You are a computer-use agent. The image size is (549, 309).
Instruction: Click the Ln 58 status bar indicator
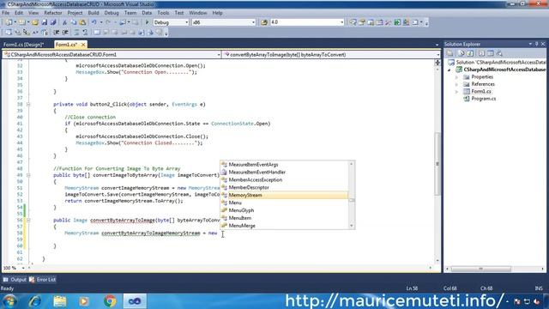coord(412,288)
